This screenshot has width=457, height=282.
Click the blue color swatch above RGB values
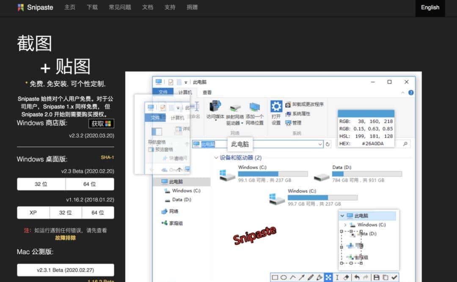click(x=366, y=113)
